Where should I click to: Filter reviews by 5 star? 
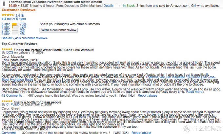[6, 24]
